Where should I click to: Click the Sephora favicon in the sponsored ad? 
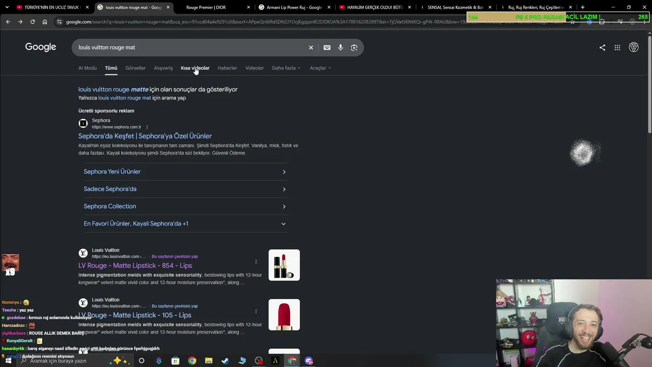83,123
